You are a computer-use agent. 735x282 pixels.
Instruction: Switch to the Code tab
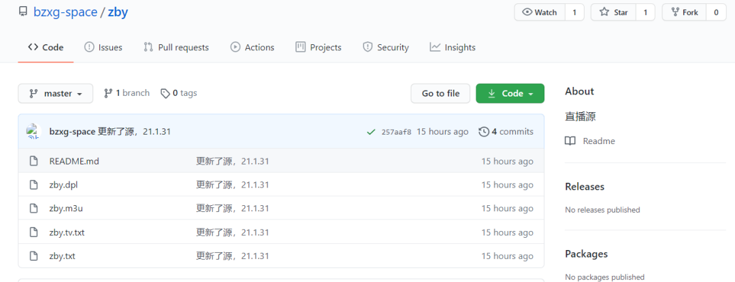pos(46,48)
